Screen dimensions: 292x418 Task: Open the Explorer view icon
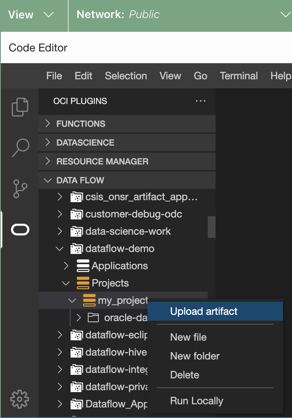click(20, 107)
